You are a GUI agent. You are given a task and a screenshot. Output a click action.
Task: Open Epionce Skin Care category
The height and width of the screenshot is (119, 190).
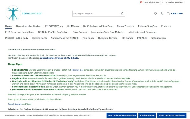[x=148, y=26]
